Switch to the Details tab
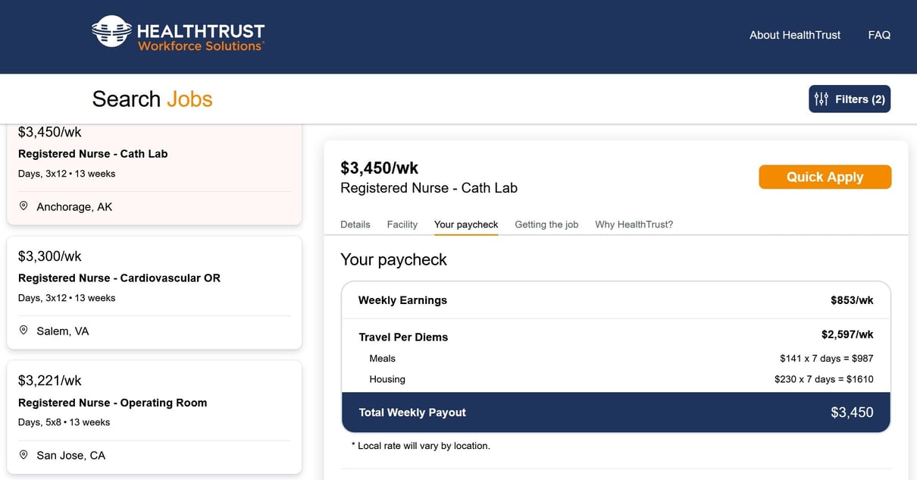Screen dimensions: 917x480 pos(355,224)
